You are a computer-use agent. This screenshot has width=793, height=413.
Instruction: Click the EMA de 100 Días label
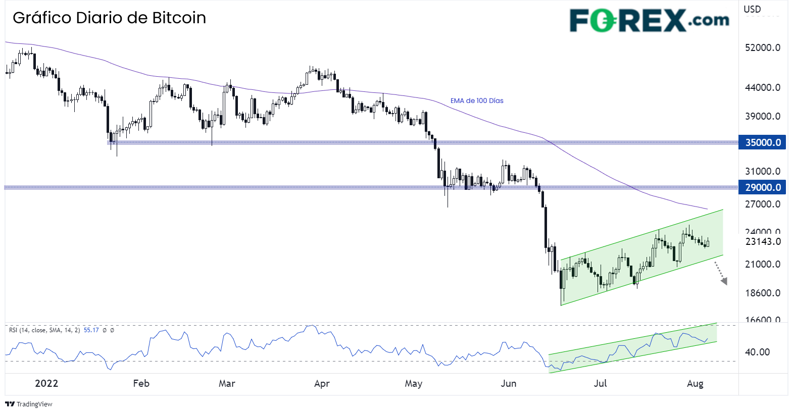click(x=477, y=100)
